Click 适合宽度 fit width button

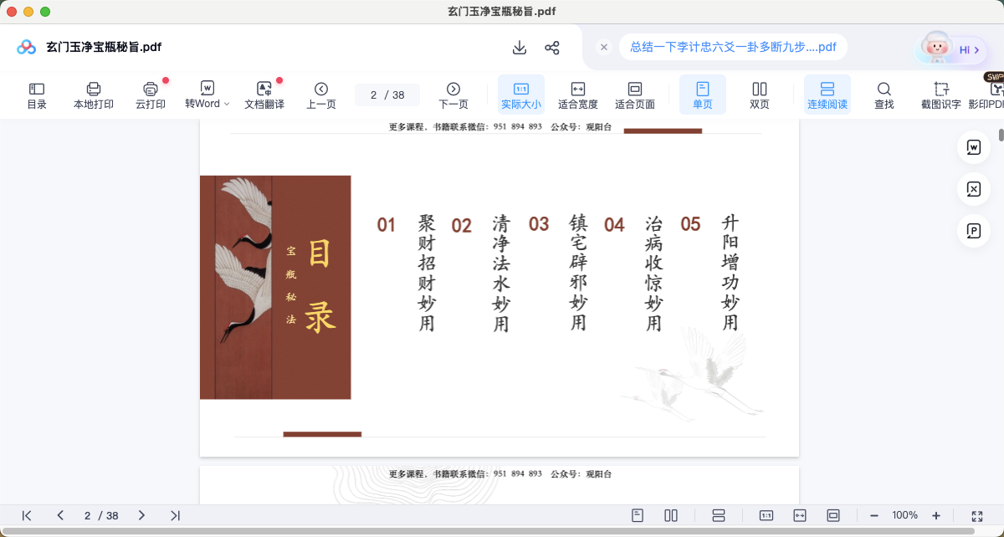(x=578, y=95)
